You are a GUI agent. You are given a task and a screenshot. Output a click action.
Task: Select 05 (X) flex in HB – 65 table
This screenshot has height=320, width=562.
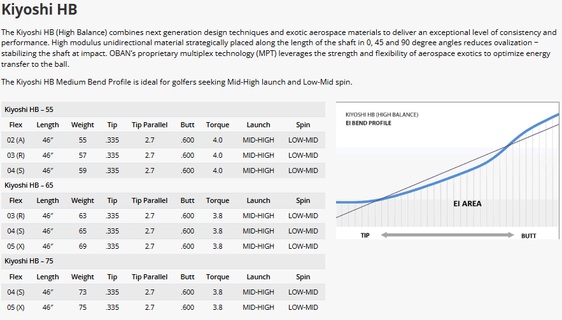coord(16,246)
